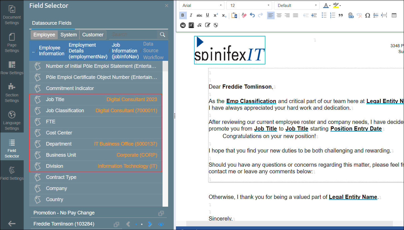
Task: Open the font size 12 dropdown
Action: 249,6
